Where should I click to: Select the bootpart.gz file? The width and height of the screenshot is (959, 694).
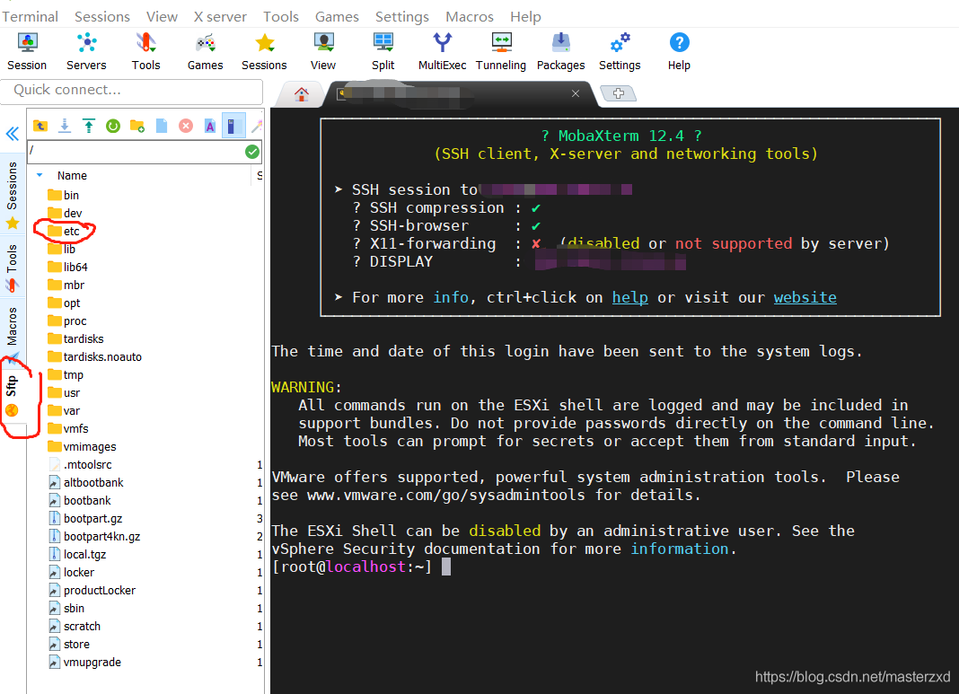85,519
